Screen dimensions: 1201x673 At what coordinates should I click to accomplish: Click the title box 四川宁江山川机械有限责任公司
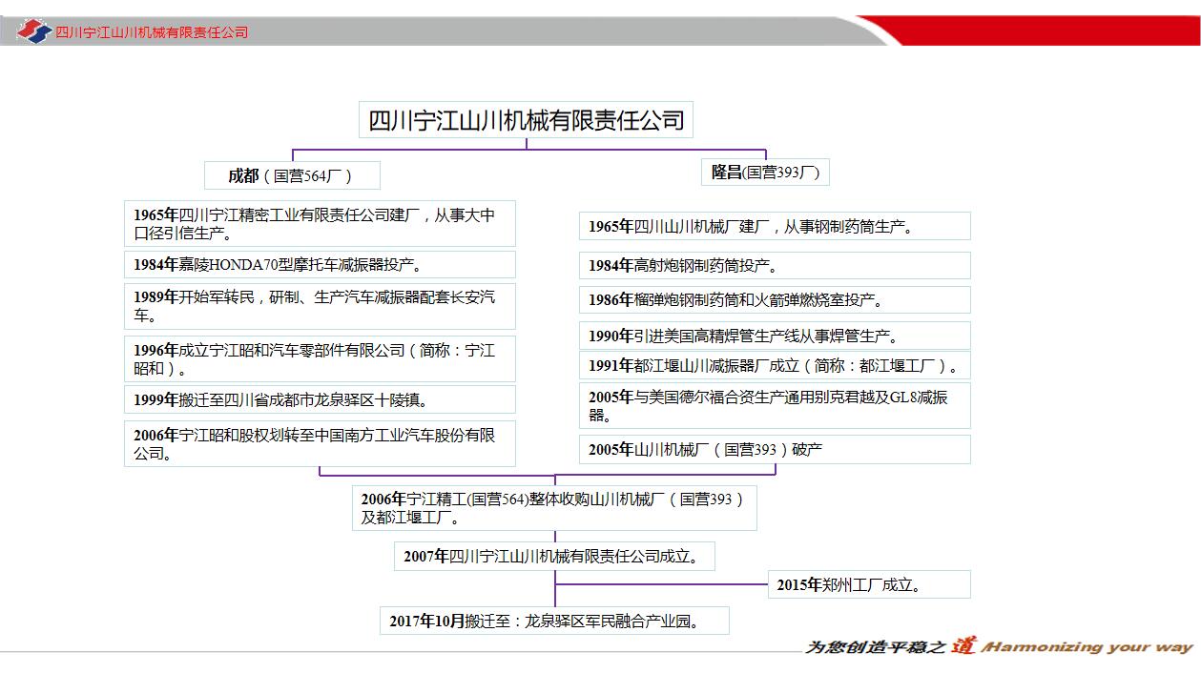pyautogui.click(x=526, y=120)
